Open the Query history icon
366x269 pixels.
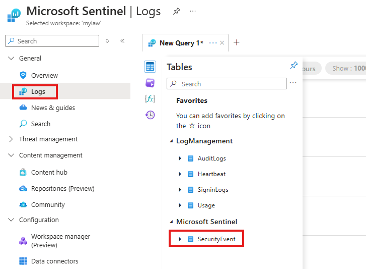[150, 115]
